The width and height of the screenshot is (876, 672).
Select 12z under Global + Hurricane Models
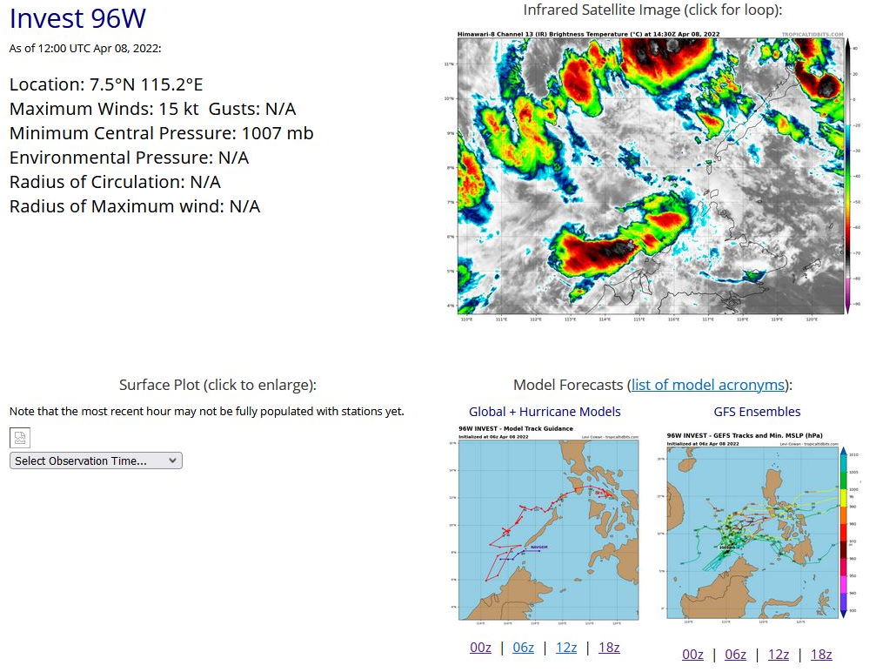click(565, 648)
